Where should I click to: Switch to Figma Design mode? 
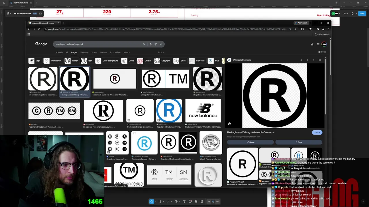[x=213, y=202]
